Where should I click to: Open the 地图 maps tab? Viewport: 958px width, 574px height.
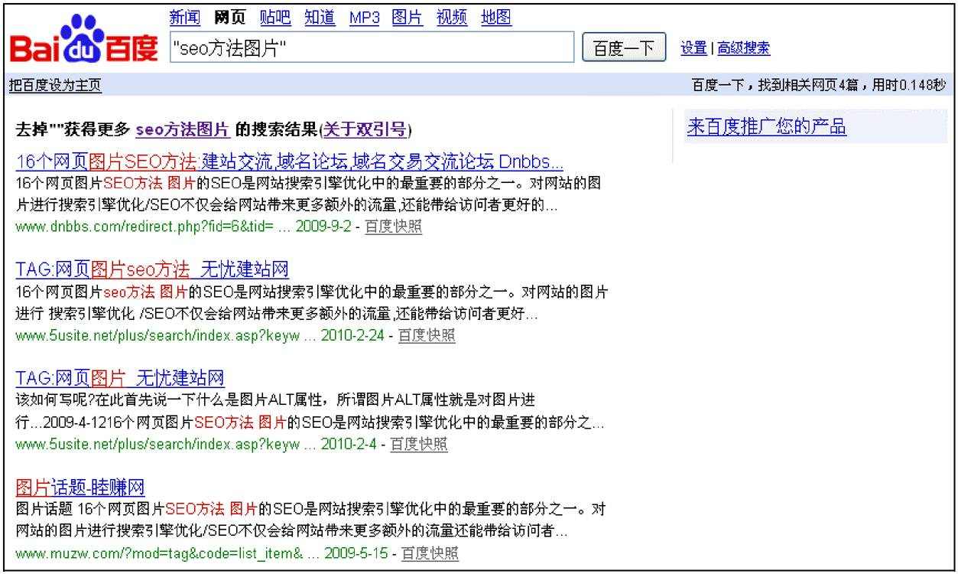(496, 17)
